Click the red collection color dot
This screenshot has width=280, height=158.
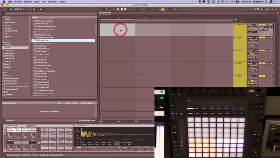(3, 20)
